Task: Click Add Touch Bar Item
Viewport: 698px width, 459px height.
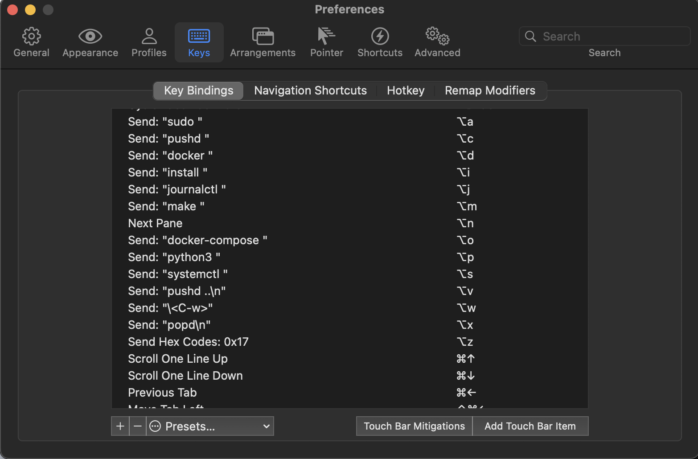Action: pos(530,426)
